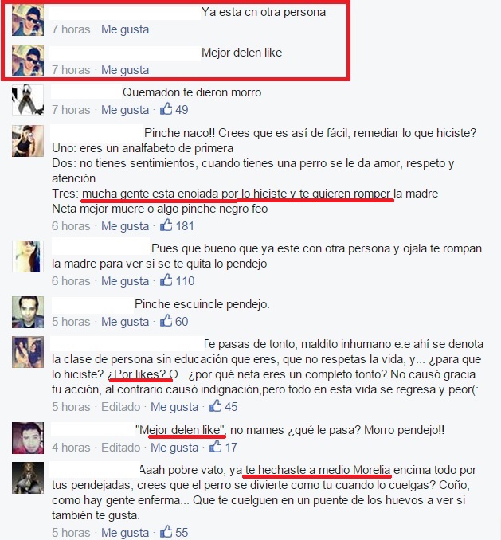Open sunglasses avatar beside 'Ya esta cn otra persona'
501x540 pixels.
[28, 20]
